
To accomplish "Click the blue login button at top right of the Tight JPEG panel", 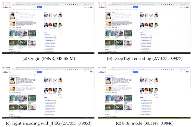I will 91,72.
